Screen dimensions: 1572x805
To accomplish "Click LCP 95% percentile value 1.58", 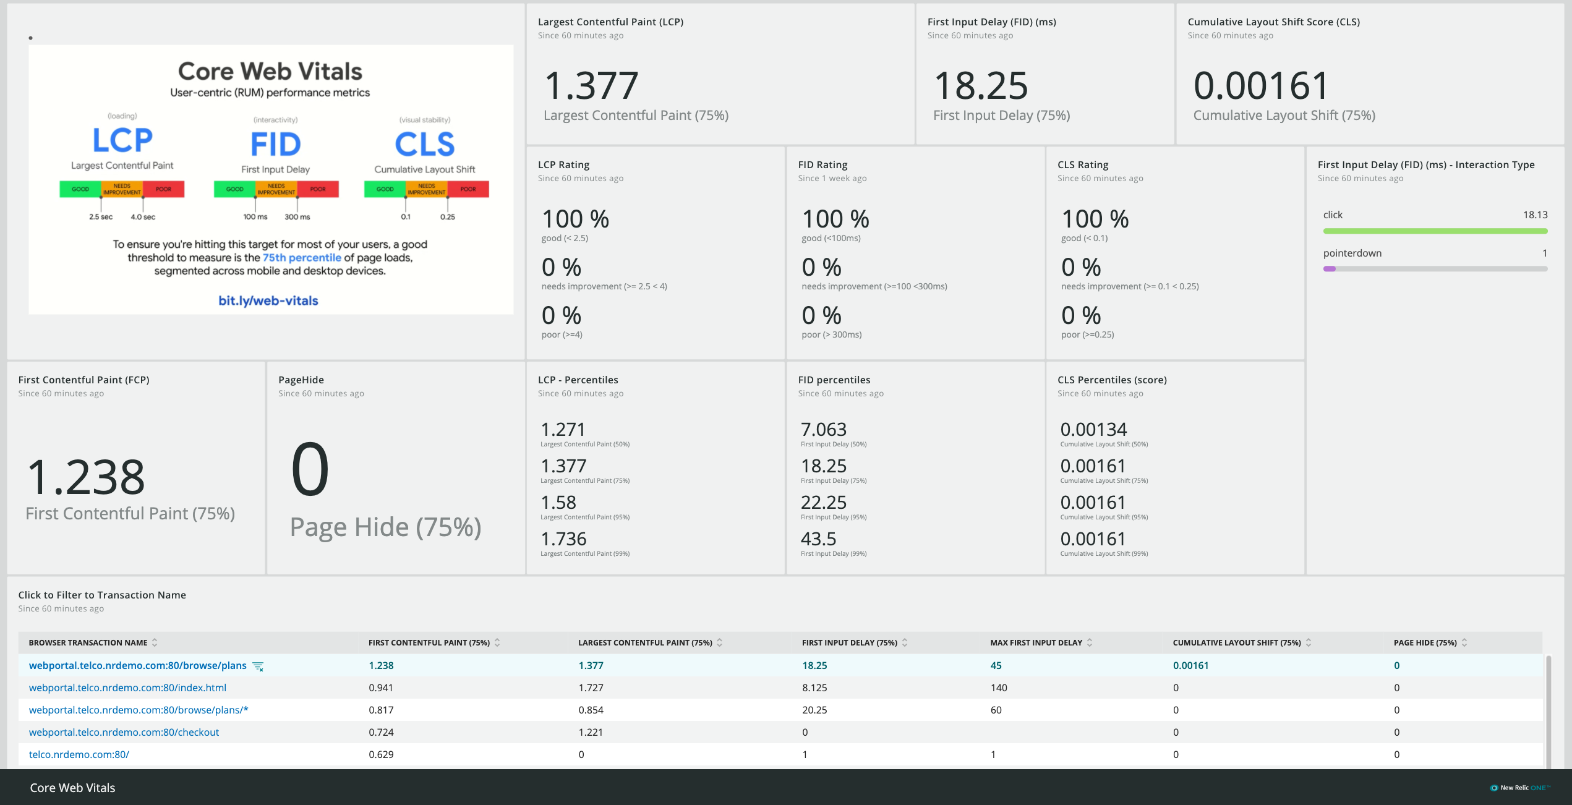I will pos(558,502).
